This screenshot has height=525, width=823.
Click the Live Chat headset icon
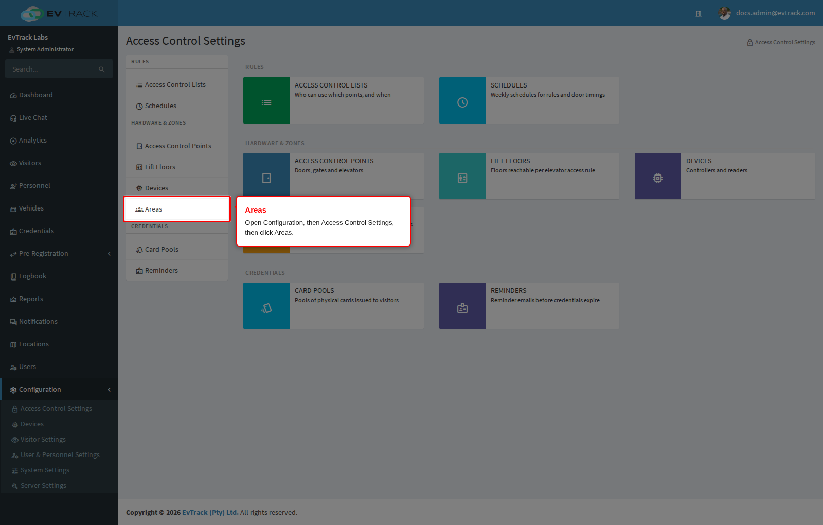pyautogui.click(x=13, y=118)
